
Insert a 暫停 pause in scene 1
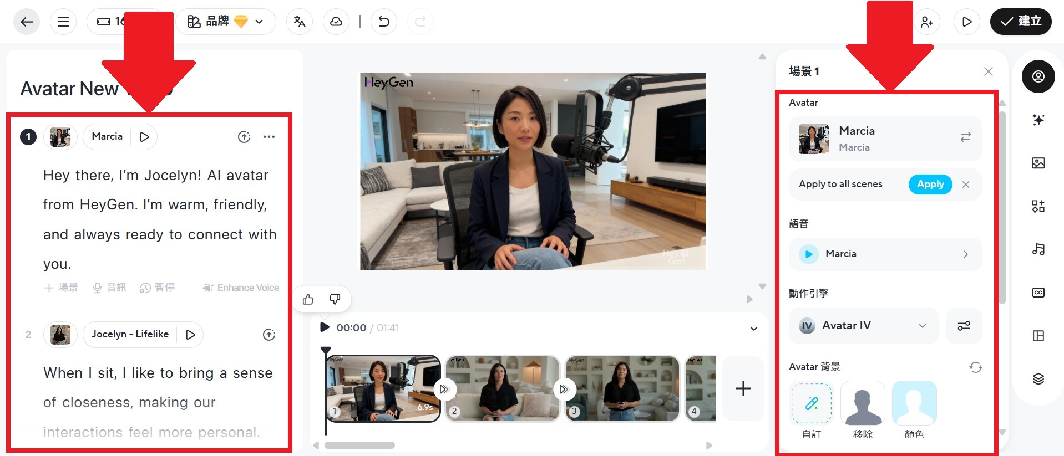pyautogui.click(x=157, y=288)
